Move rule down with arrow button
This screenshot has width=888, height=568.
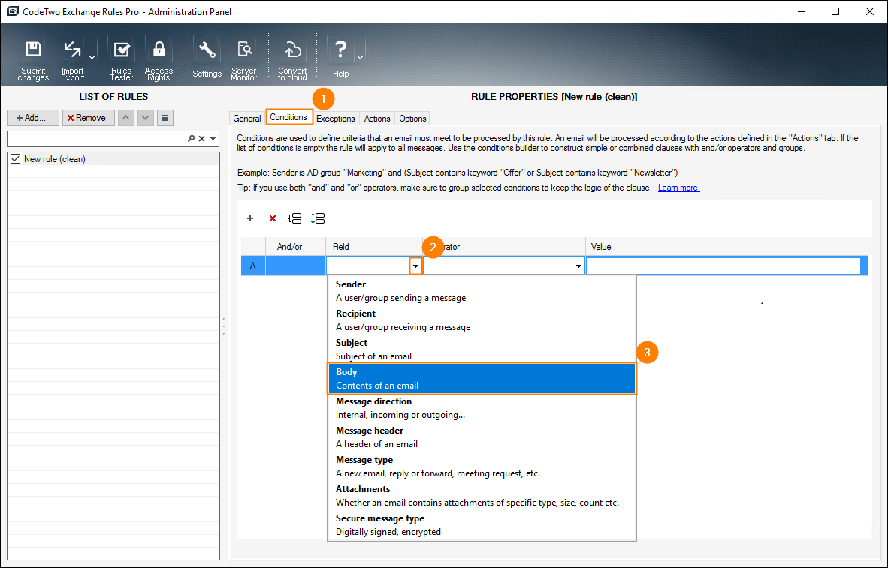(146, 118)
